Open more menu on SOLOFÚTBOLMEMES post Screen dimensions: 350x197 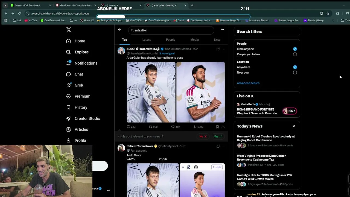(x=223, y=49)
